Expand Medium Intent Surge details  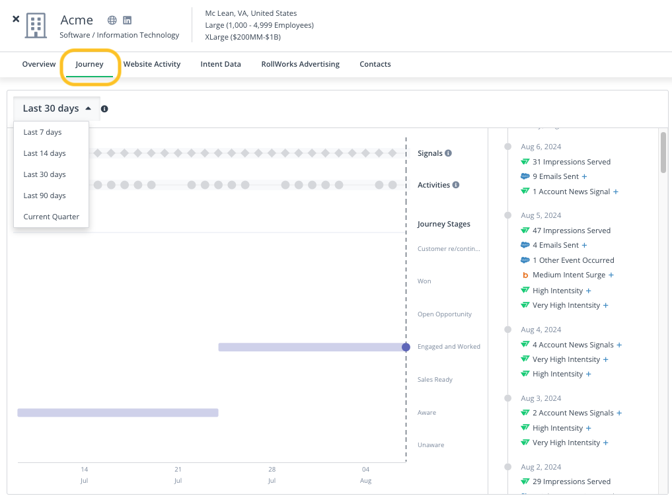[611, 275]
